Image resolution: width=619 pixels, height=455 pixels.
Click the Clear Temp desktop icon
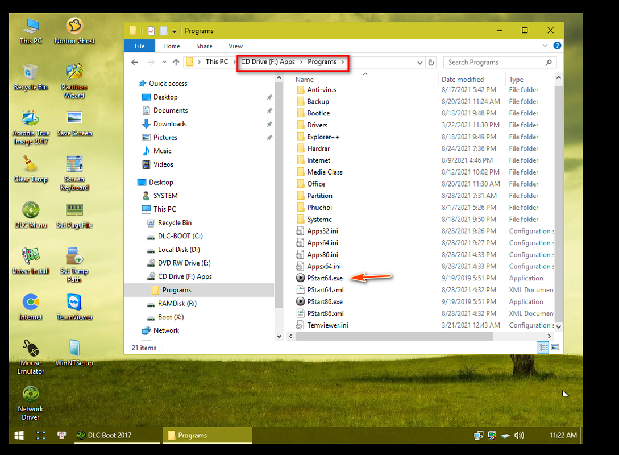click(x=31, y=169)
